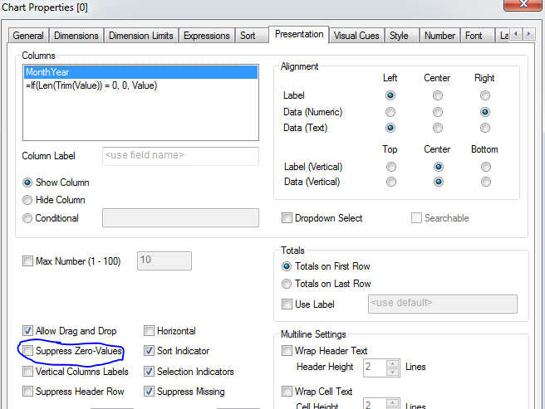Screen dimensions: 545x409
Task: Set Label alignment to Center
Action: (x=438, y=95)
